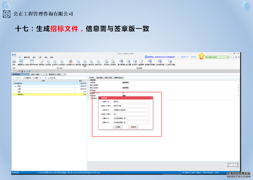
Task: Click the 新建单位 icon in the tree toolbar
Action: point(24,78)
